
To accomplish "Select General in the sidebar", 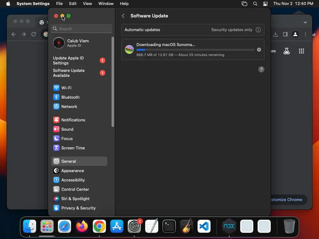I will tap(79, 162).
